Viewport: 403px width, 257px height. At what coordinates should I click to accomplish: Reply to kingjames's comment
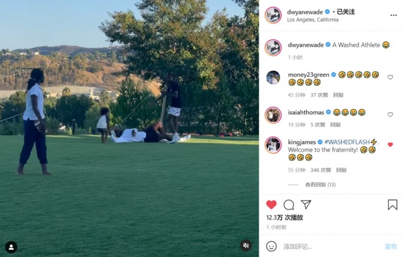tap(341, 170)
